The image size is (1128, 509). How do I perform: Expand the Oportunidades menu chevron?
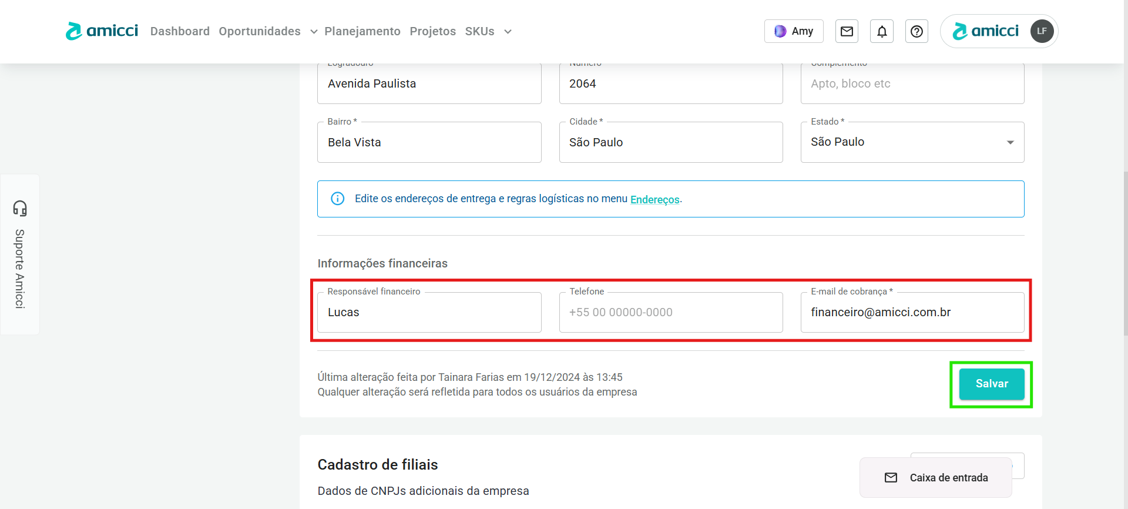click(314, 32)
